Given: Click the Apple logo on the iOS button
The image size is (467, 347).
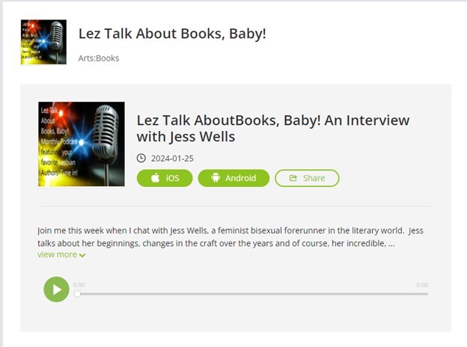Looking at the screenshot, I should (x=155, y=178).
